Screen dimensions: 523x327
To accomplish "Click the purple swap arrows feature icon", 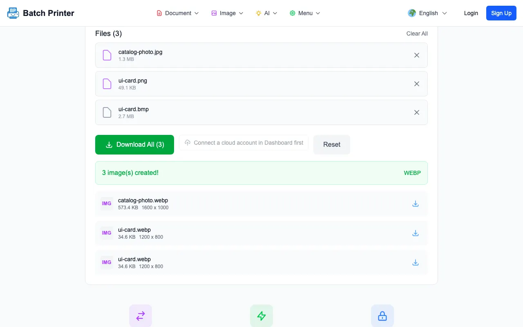I will point(141,316).
